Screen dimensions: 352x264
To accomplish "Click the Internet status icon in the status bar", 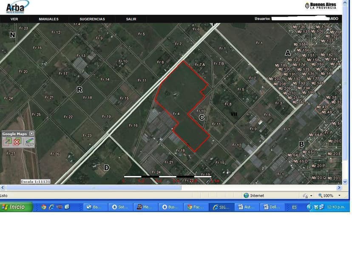I will (247, 195).
